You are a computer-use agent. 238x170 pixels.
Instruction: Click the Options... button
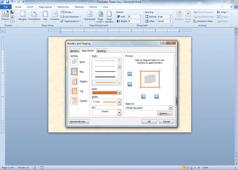coord(165,114)
